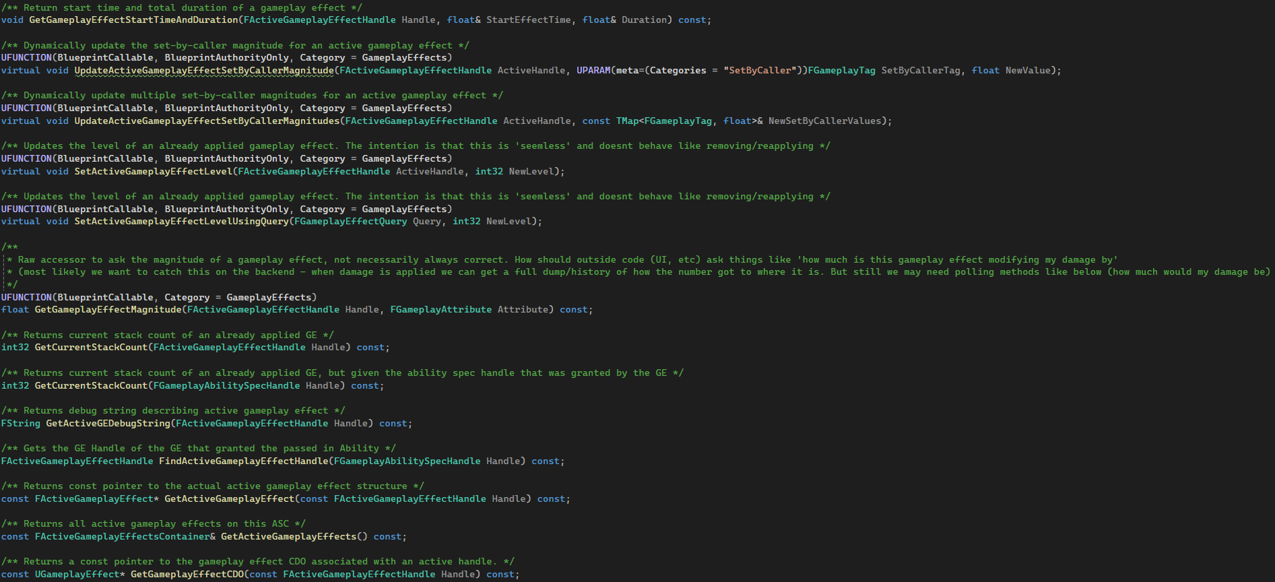Image resolution: width=1275 pixels, height=582 pixels.
Task: Click the FActiveGameplayEffectsContainer return type
Action: pyautogui.click(x=123, y=537)
